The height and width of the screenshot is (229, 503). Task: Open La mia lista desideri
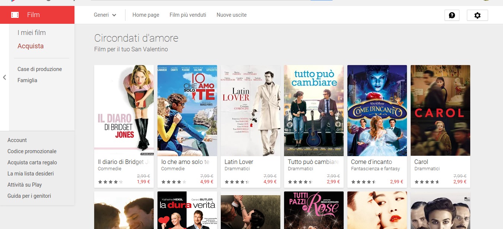[31, 174]
